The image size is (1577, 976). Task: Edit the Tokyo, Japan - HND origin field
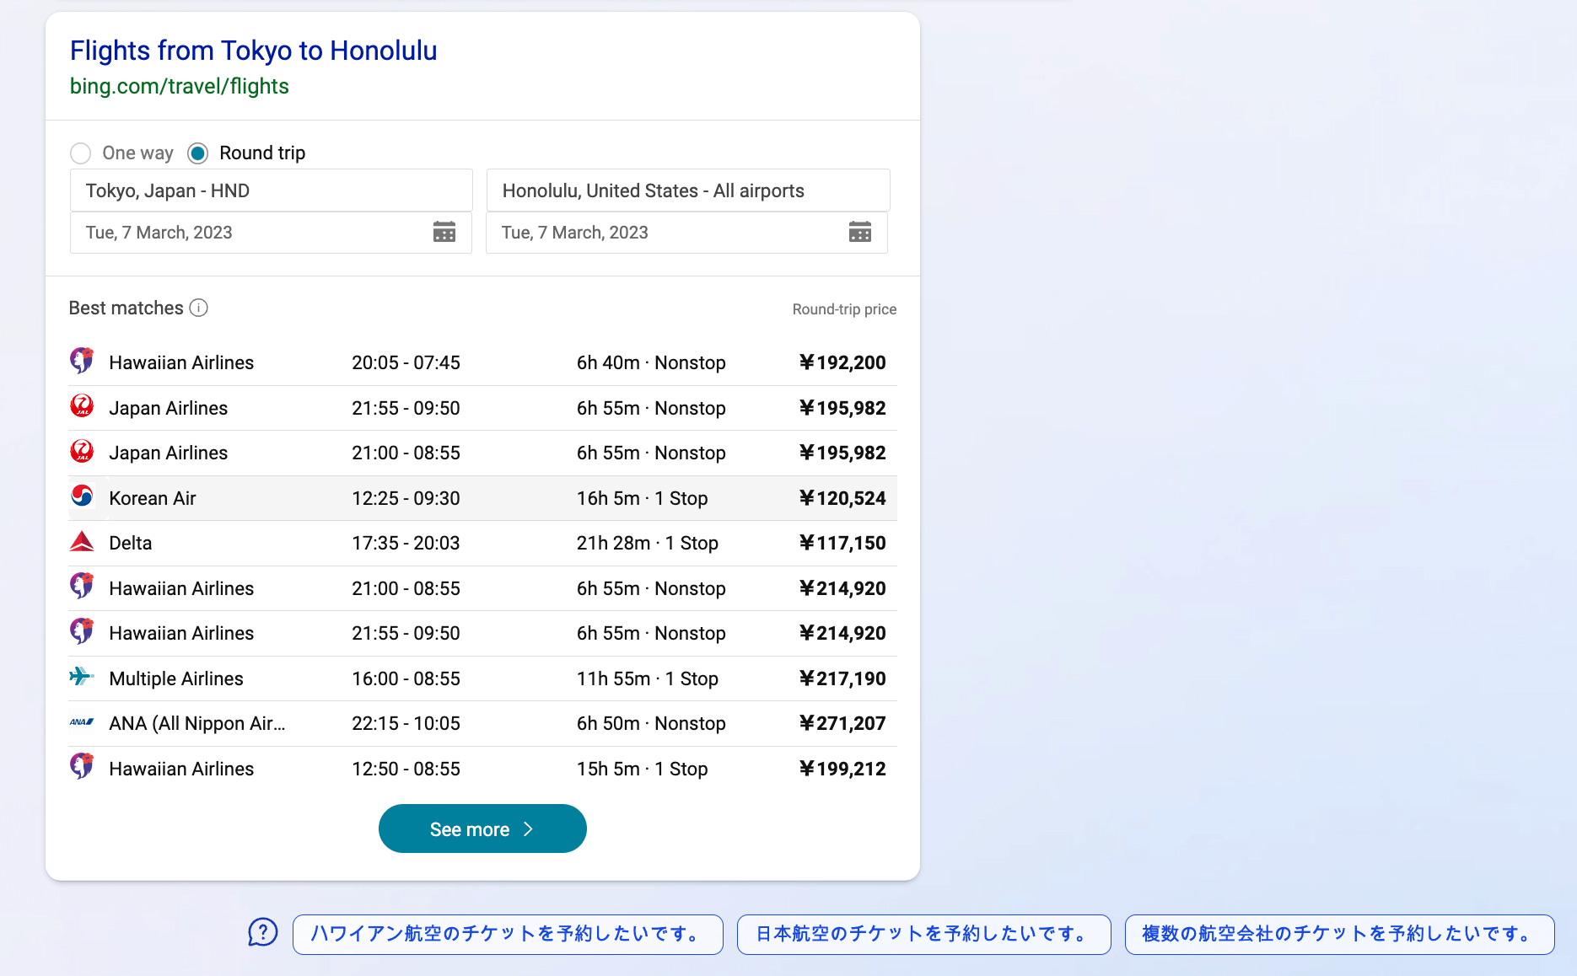pos(271,190)
